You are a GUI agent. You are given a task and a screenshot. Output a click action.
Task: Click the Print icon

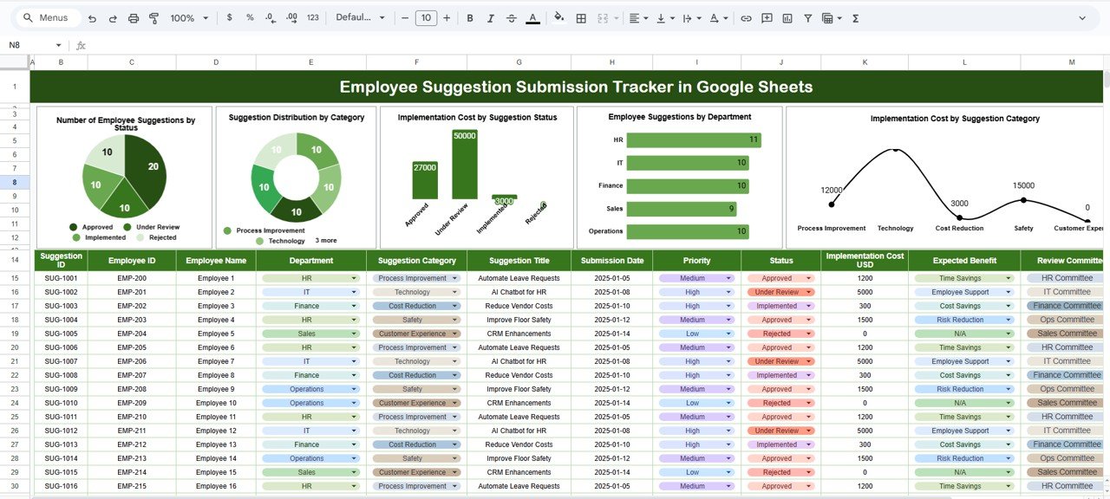[132, 17]
